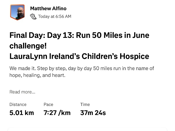
Task: Click the 7:27 /km pace value
Action: 57,113
